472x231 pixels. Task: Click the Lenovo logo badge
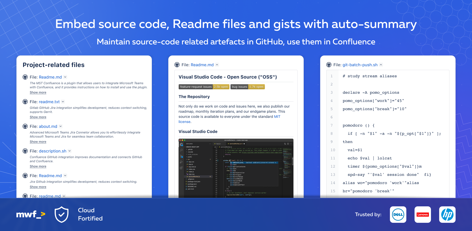423,215
